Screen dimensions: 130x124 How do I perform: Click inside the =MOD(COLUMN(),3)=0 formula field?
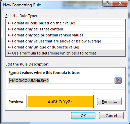coord(61,81)
